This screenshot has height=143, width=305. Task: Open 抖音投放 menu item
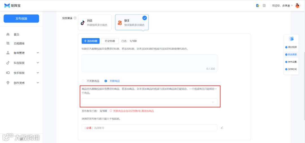tap(19, 63)
